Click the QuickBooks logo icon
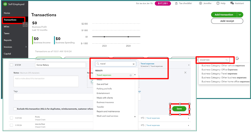Viewport: 251px width, 132px height. click(5, 4)
